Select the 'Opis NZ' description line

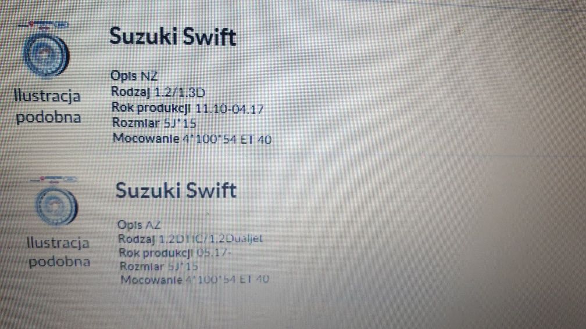[134, 75]
